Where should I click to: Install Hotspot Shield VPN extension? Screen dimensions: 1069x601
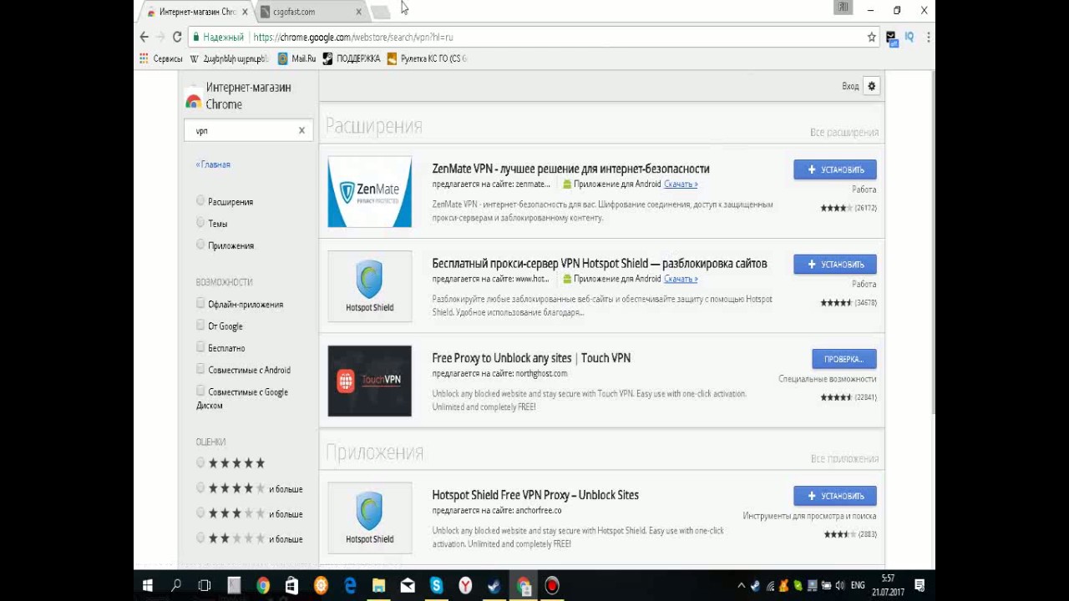click(835, 264)
